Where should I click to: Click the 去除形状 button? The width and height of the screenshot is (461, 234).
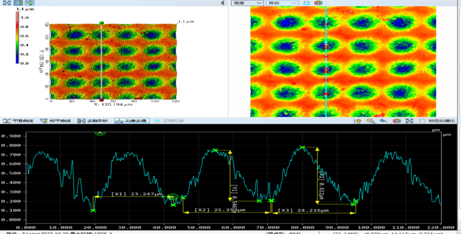pos(94,121)
